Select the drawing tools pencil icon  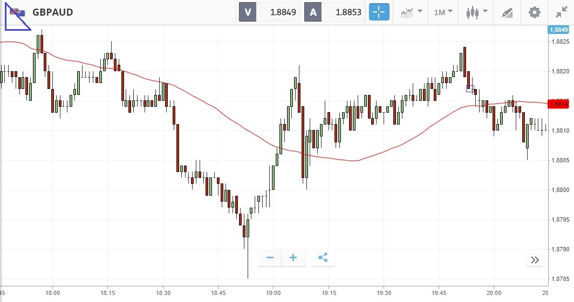(507, 12)
